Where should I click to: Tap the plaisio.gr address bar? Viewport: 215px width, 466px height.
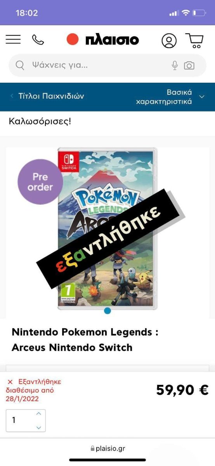(x=107, y=449)
